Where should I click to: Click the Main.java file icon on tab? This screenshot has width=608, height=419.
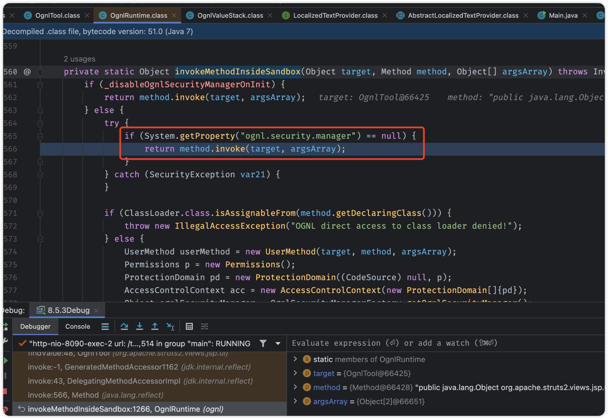tap(541, 15)
